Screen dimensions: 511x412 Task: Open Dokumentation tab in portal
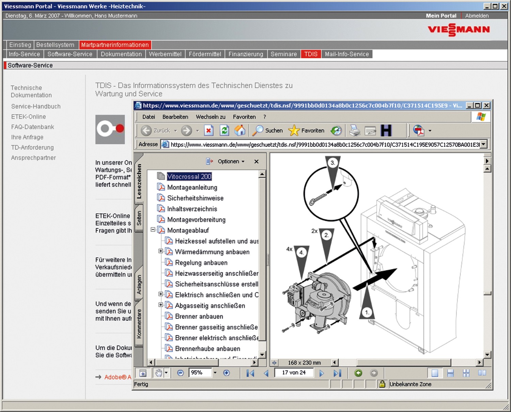pos(121,54)
